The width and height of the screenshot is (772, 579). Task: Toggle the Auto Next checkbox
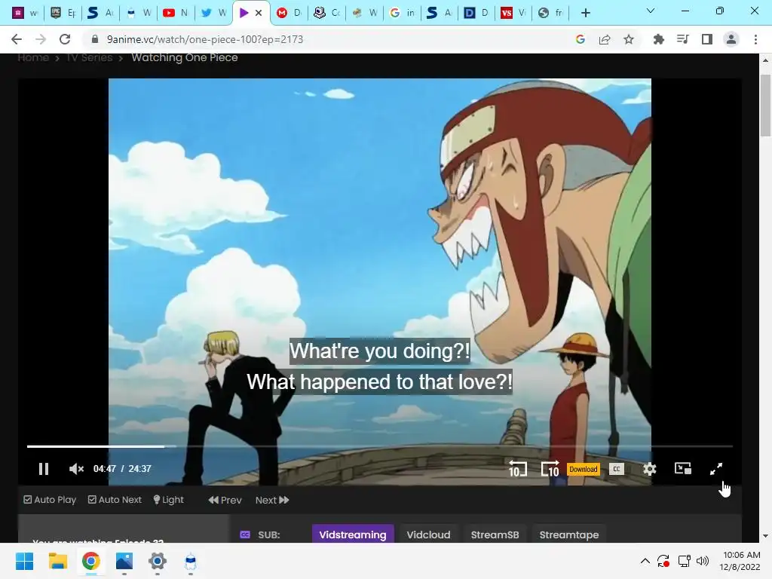[115, 500]
